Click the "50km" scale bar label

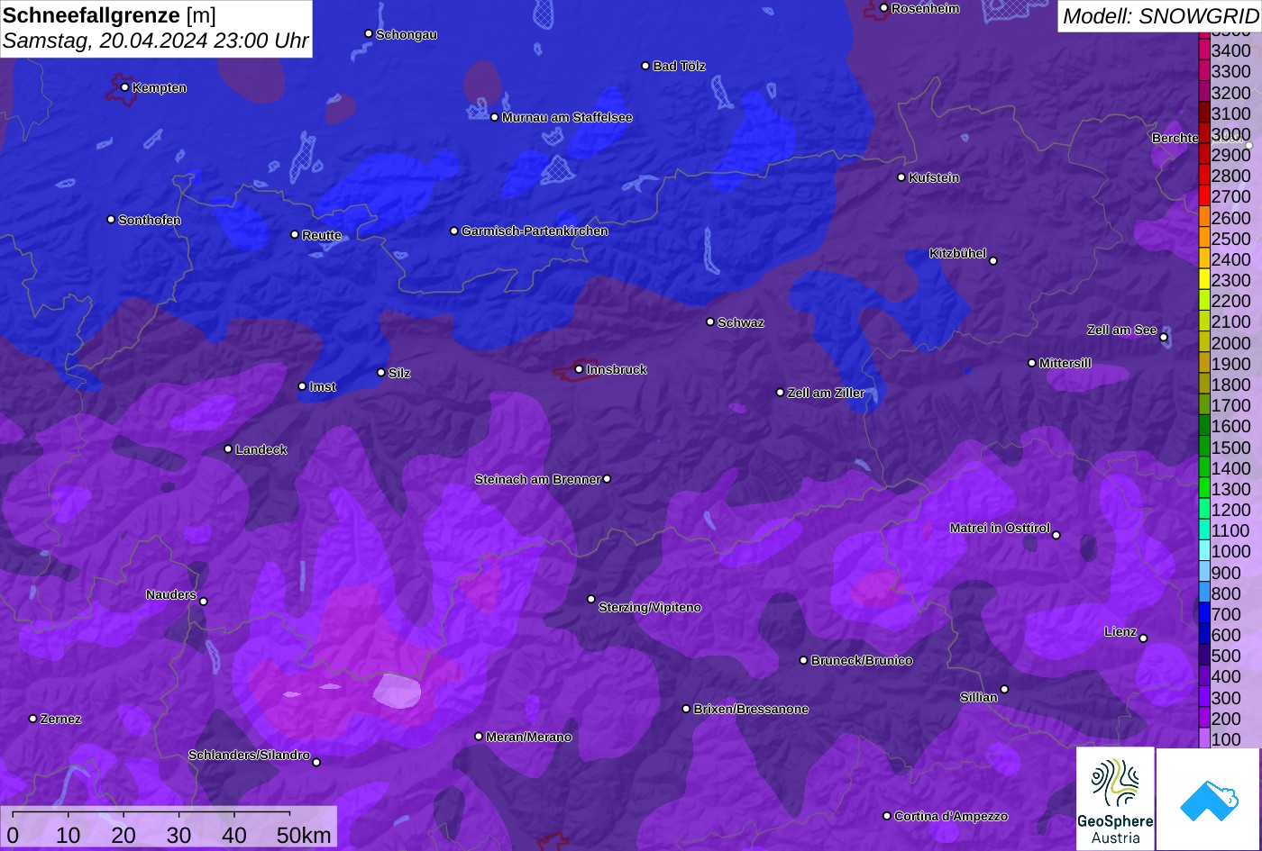point(304,835)
